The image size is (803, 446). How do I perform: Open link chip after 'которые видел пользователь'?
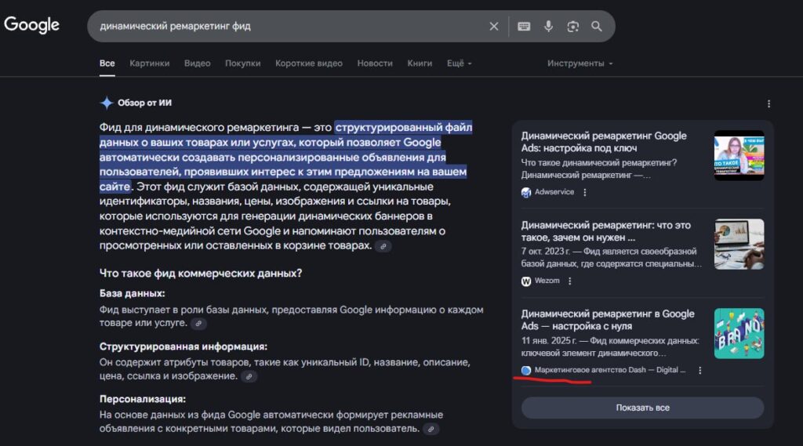(431, 429)
